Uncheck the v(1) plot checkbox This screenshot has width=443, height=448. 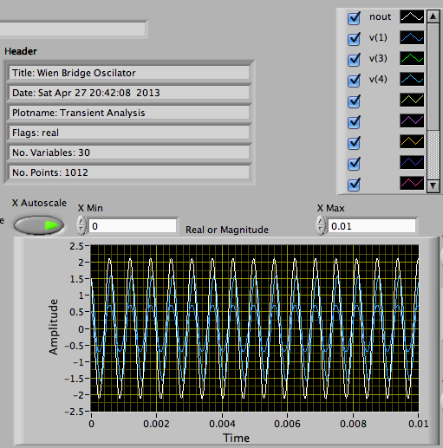(x=354, y=39)
